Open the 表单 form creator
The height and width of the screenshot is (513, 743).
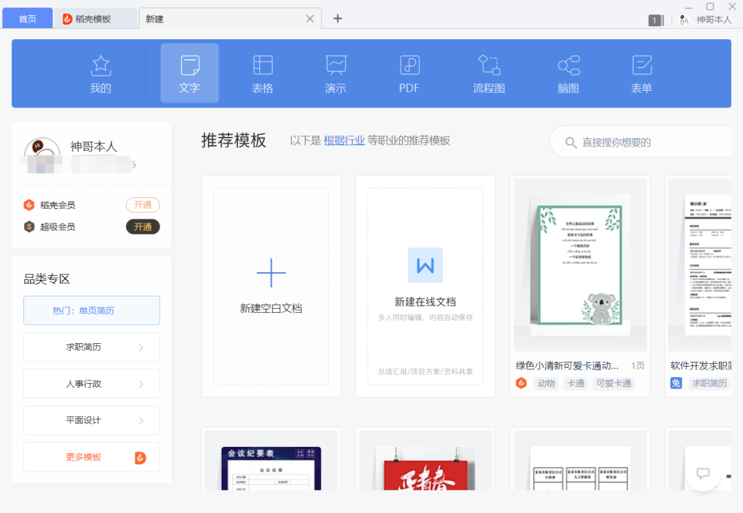point(641,73)
